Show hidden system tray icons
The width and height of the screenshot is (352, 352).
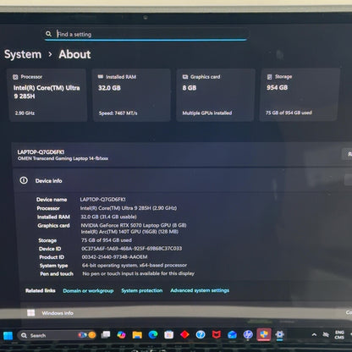[x=314, y=335]
